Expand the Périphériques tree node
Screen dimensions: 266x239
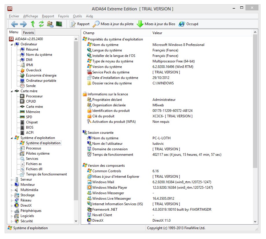(12, 211)
